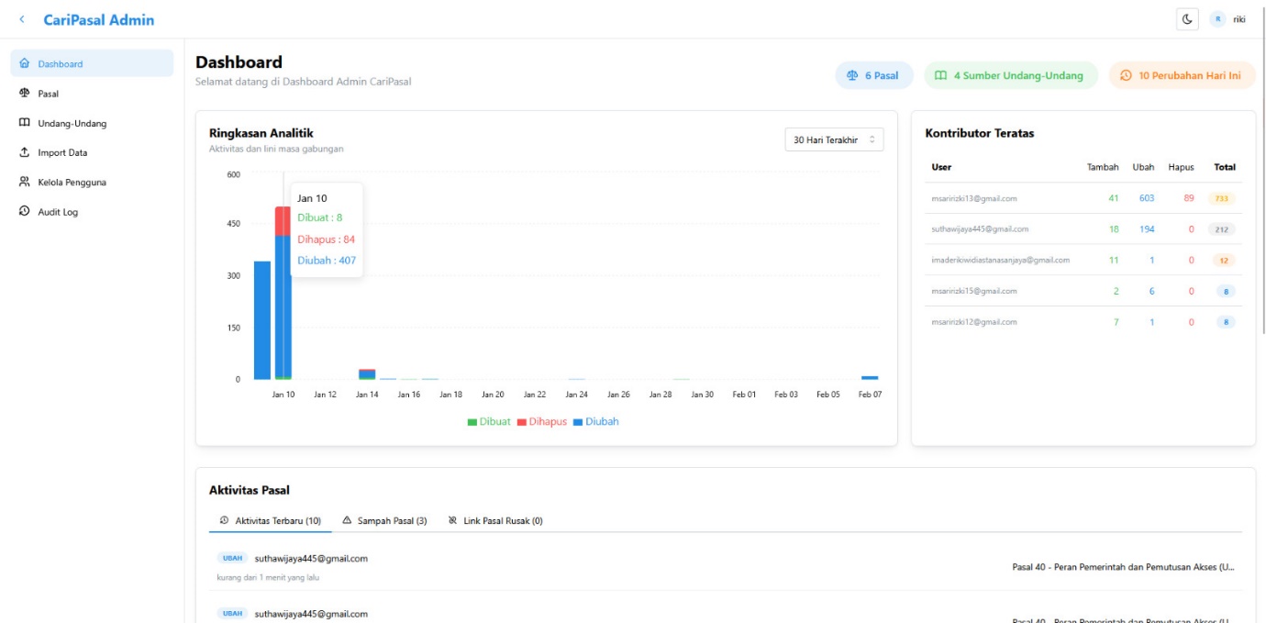Click msaririzki12@gmail.com contributor row
Viewport: 1266px width, 623px height.
click(x=1083, y=322)
